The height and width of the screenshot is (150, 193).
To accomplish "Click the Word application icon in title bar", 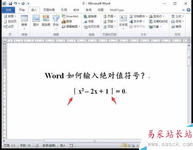I will [x=4, y=3].
